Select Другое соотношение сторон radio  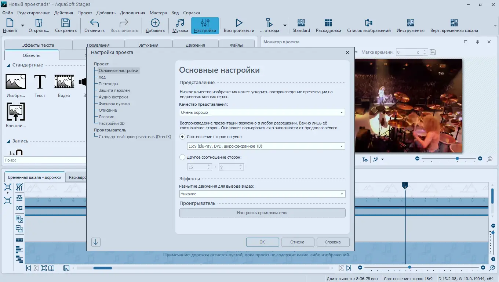coord(183,157)
